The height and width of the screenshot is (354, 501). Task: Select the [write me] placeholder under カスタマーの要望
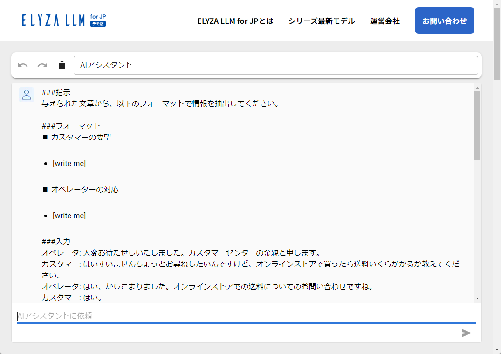(x=69, y=163)
